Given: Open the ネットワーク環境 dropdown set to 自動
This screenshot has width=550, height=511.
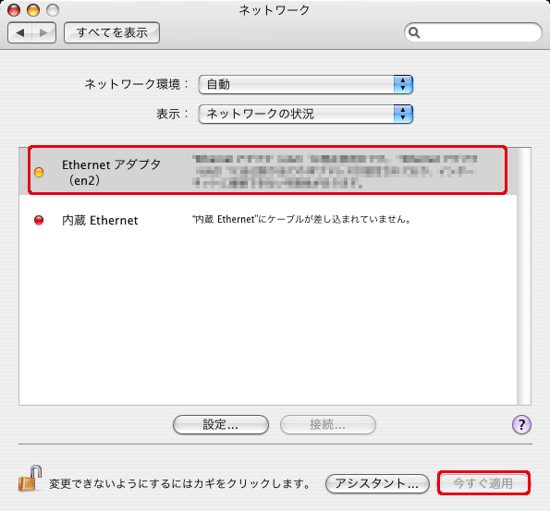Looking at the screenshot, I should 306,84.
